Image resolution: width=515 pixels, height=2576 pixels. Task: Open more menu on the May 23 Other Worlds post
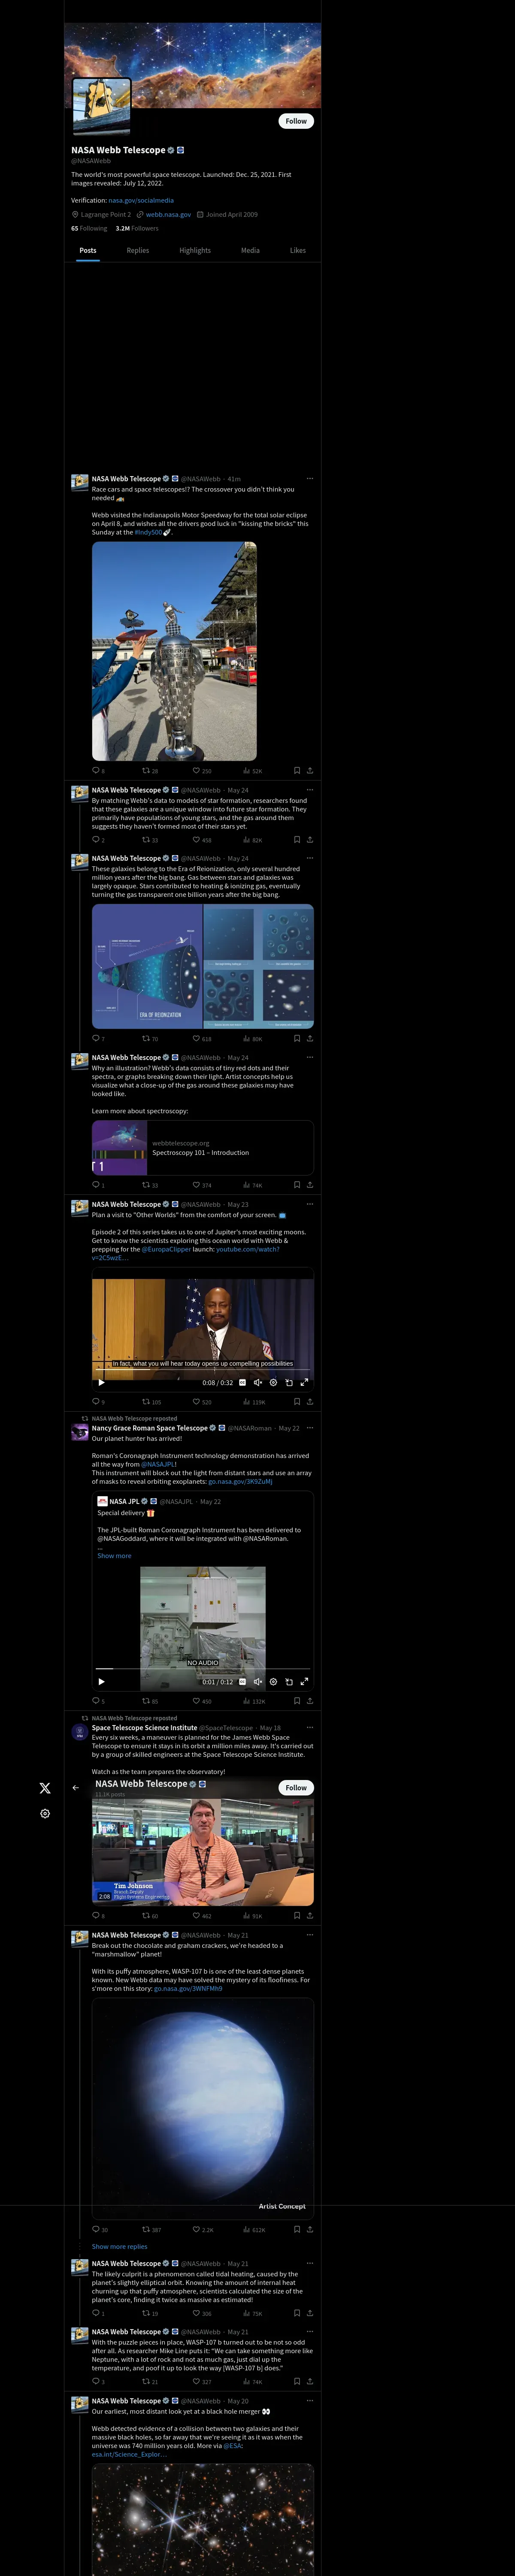pyautogui.click(x=310, y=1203)
